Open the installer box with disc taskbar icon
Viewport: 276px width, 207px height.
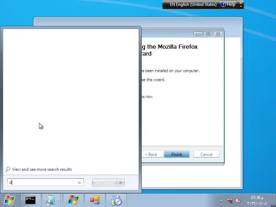click(x=116, y=200)
